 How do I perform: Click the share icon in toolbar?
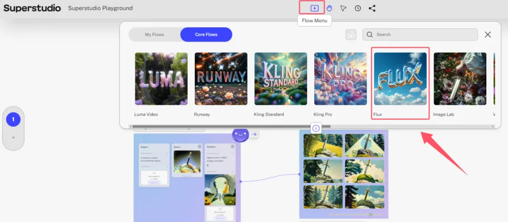click(x=372, y=8)
